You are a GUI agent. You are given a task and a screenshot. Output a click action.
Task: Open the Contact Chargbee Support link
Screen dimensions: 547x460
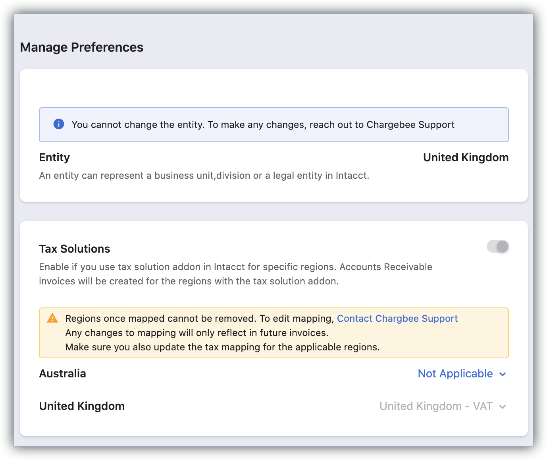(x=397, y=319)
